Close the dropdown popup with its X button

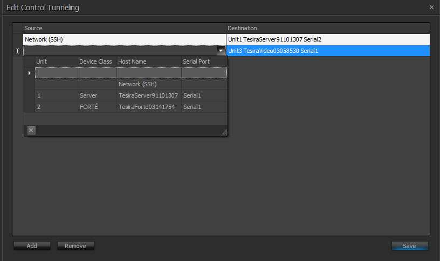point(31,130)
